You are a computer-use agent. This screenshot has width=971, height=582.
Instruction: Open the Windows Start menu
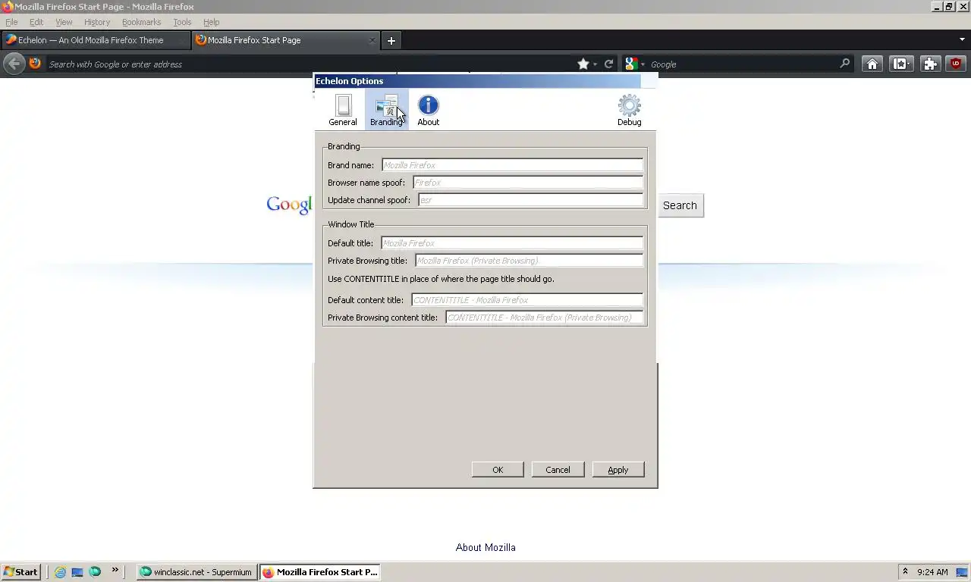tap(20, 572)
